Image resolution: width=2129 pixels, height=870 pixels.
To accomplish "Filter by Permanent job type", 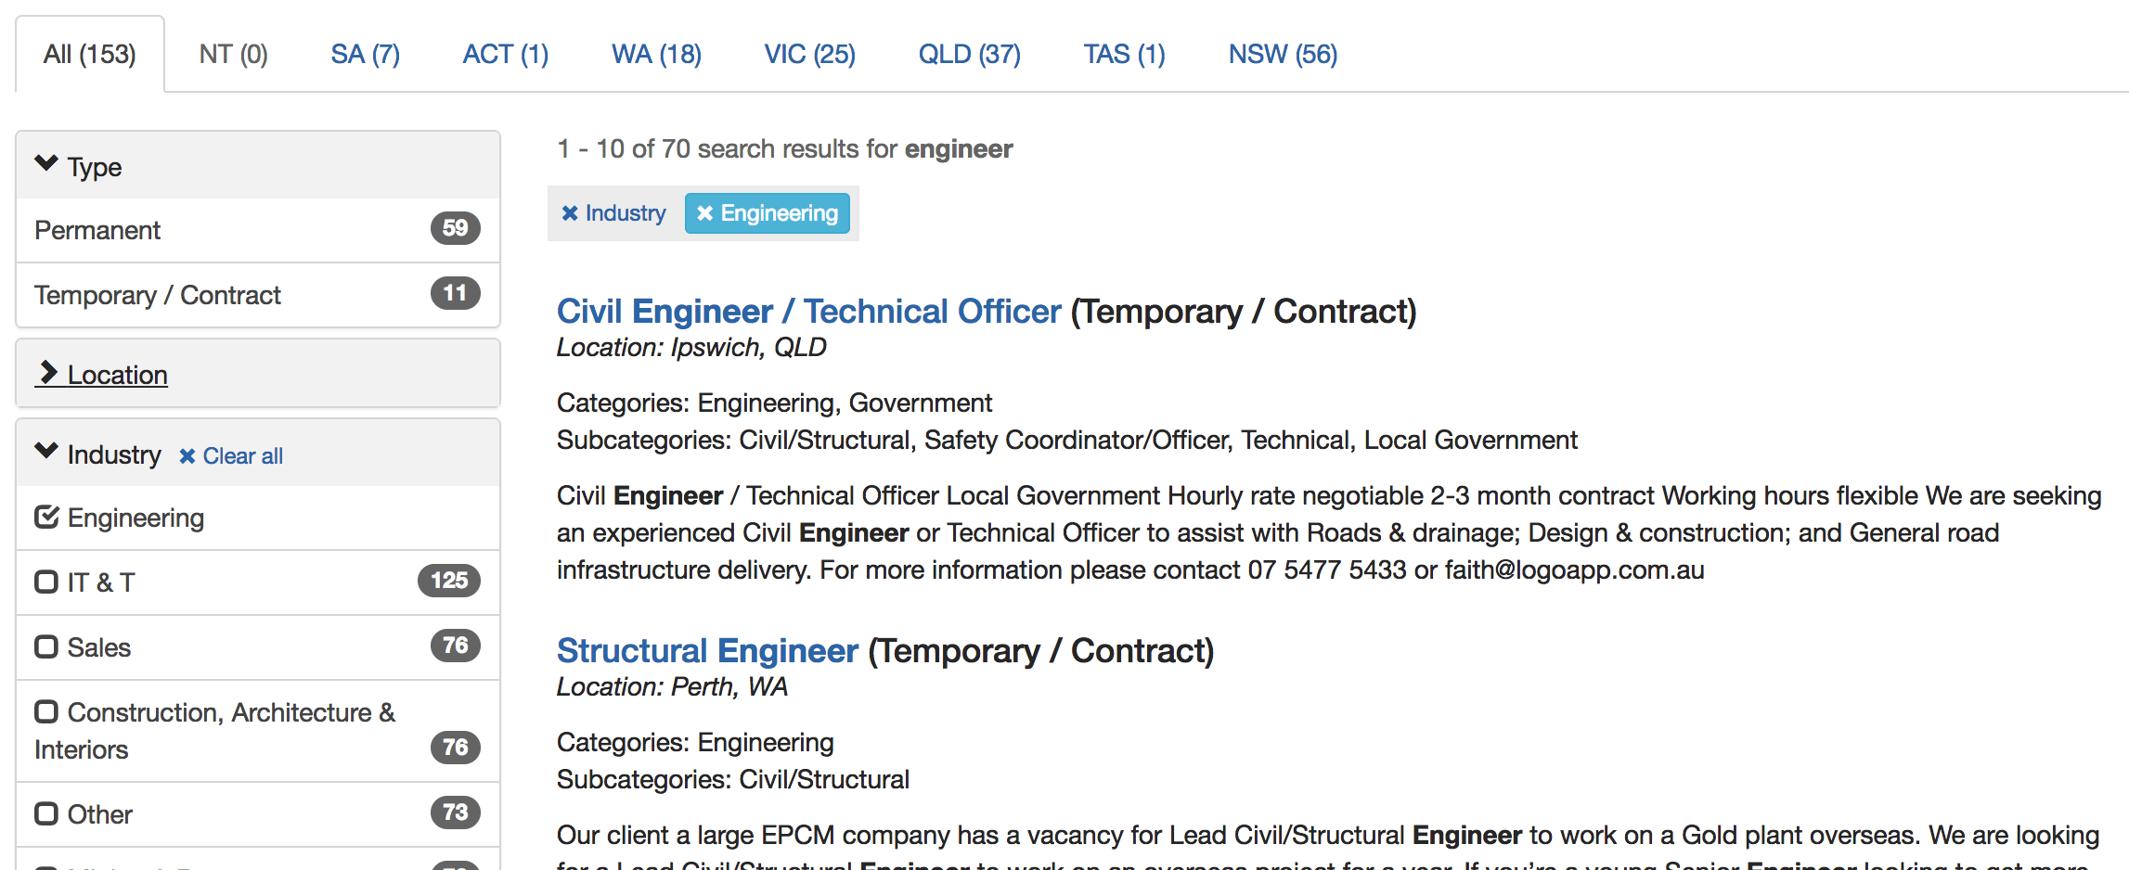I will (x=97, y=230).
